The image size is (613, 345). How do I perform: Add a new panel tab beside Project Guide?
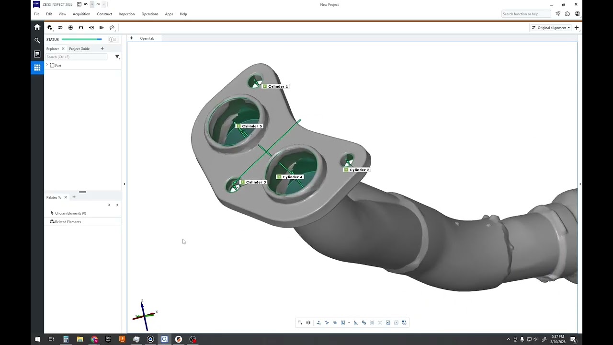[102, 48]
